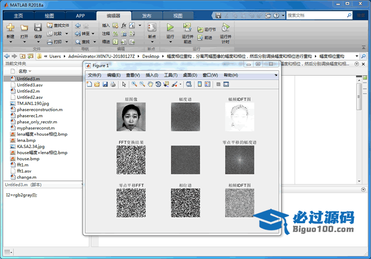Open fft1.m in the current folder list

[24, 165]
